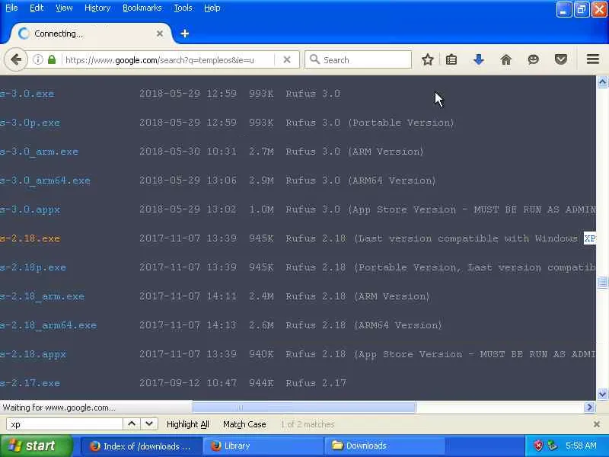Open the File menu
The width and height of the screenshot is (609, 457).
pyautogui.click(x=11, y=8)
